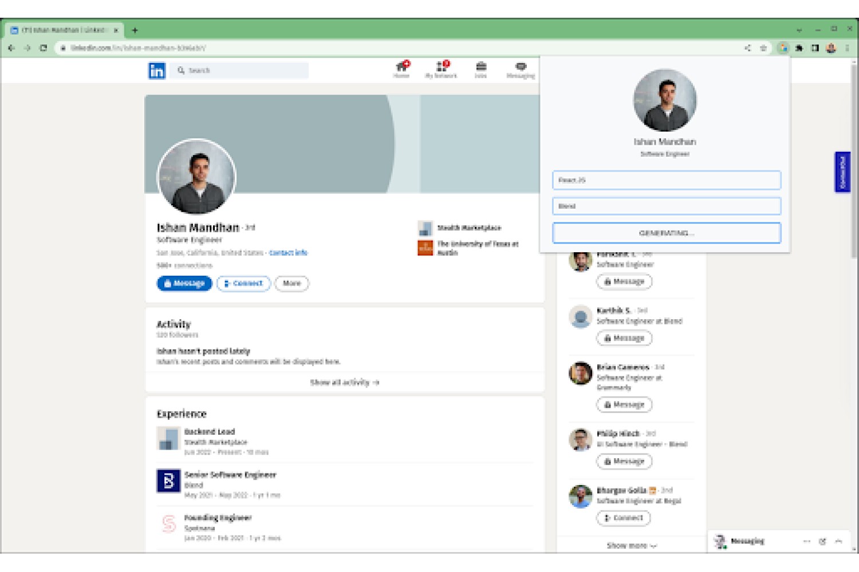Message Karthik S.
The width and height of the screenshot is (859, 572).
pyautogui.click(x=624, y=338)
